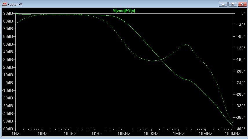
Task: Click the 20dB magnitude axis label
Action: 8,67
